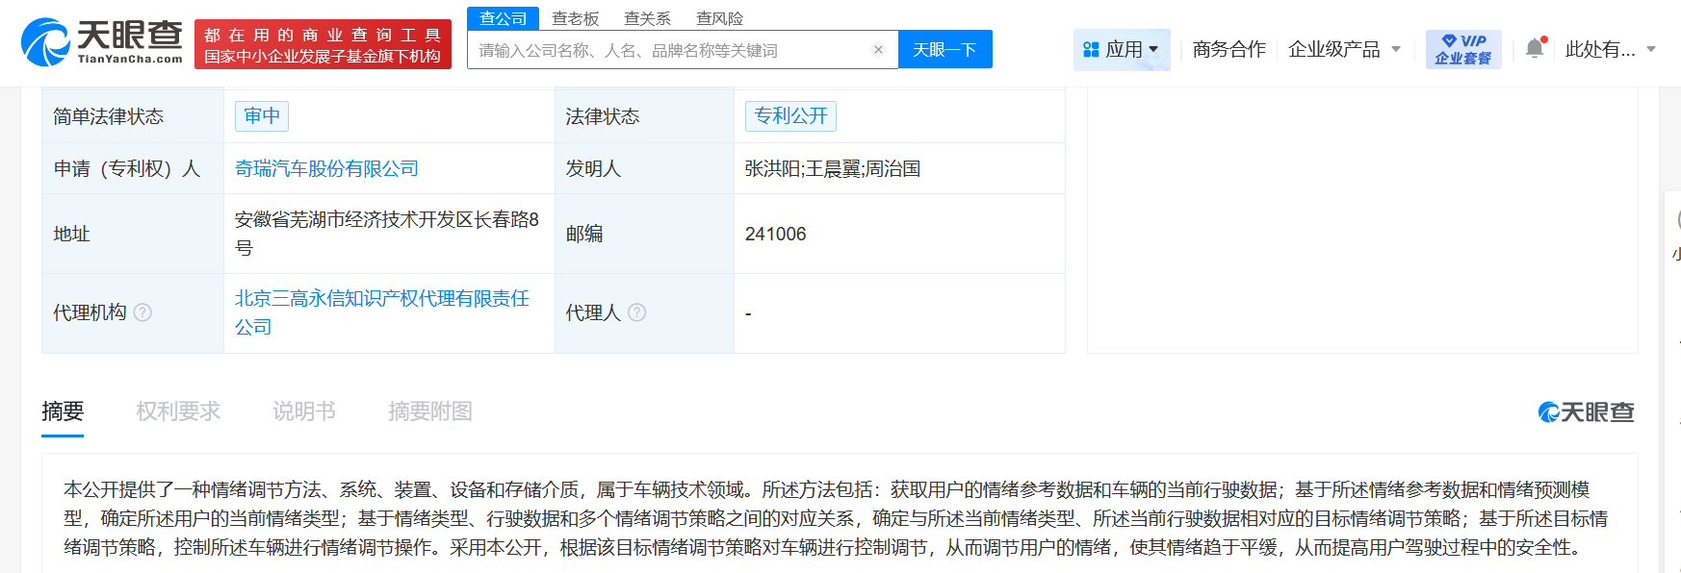1681x573 pixels.
Task: Switch to the 权利要求 tab
Action: (178, 411)
